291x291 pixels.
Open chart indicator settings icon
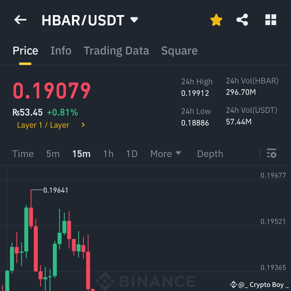point(272,153)
